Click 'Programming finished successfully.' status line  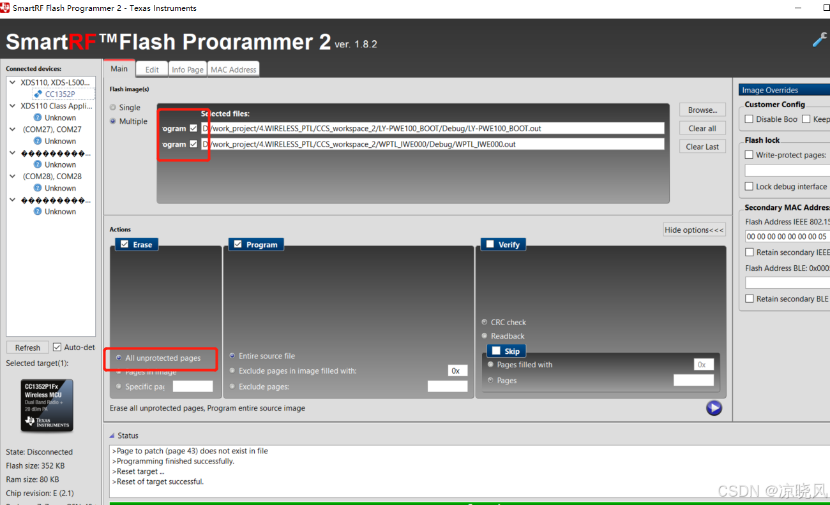coord(173,461)
